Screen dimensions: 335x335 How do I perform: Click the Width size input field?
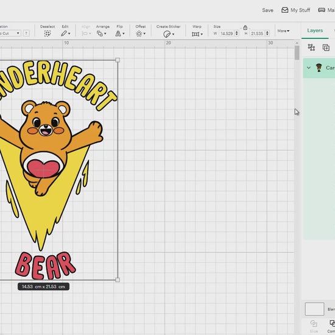pyautogui.click(x=227, y=33)
